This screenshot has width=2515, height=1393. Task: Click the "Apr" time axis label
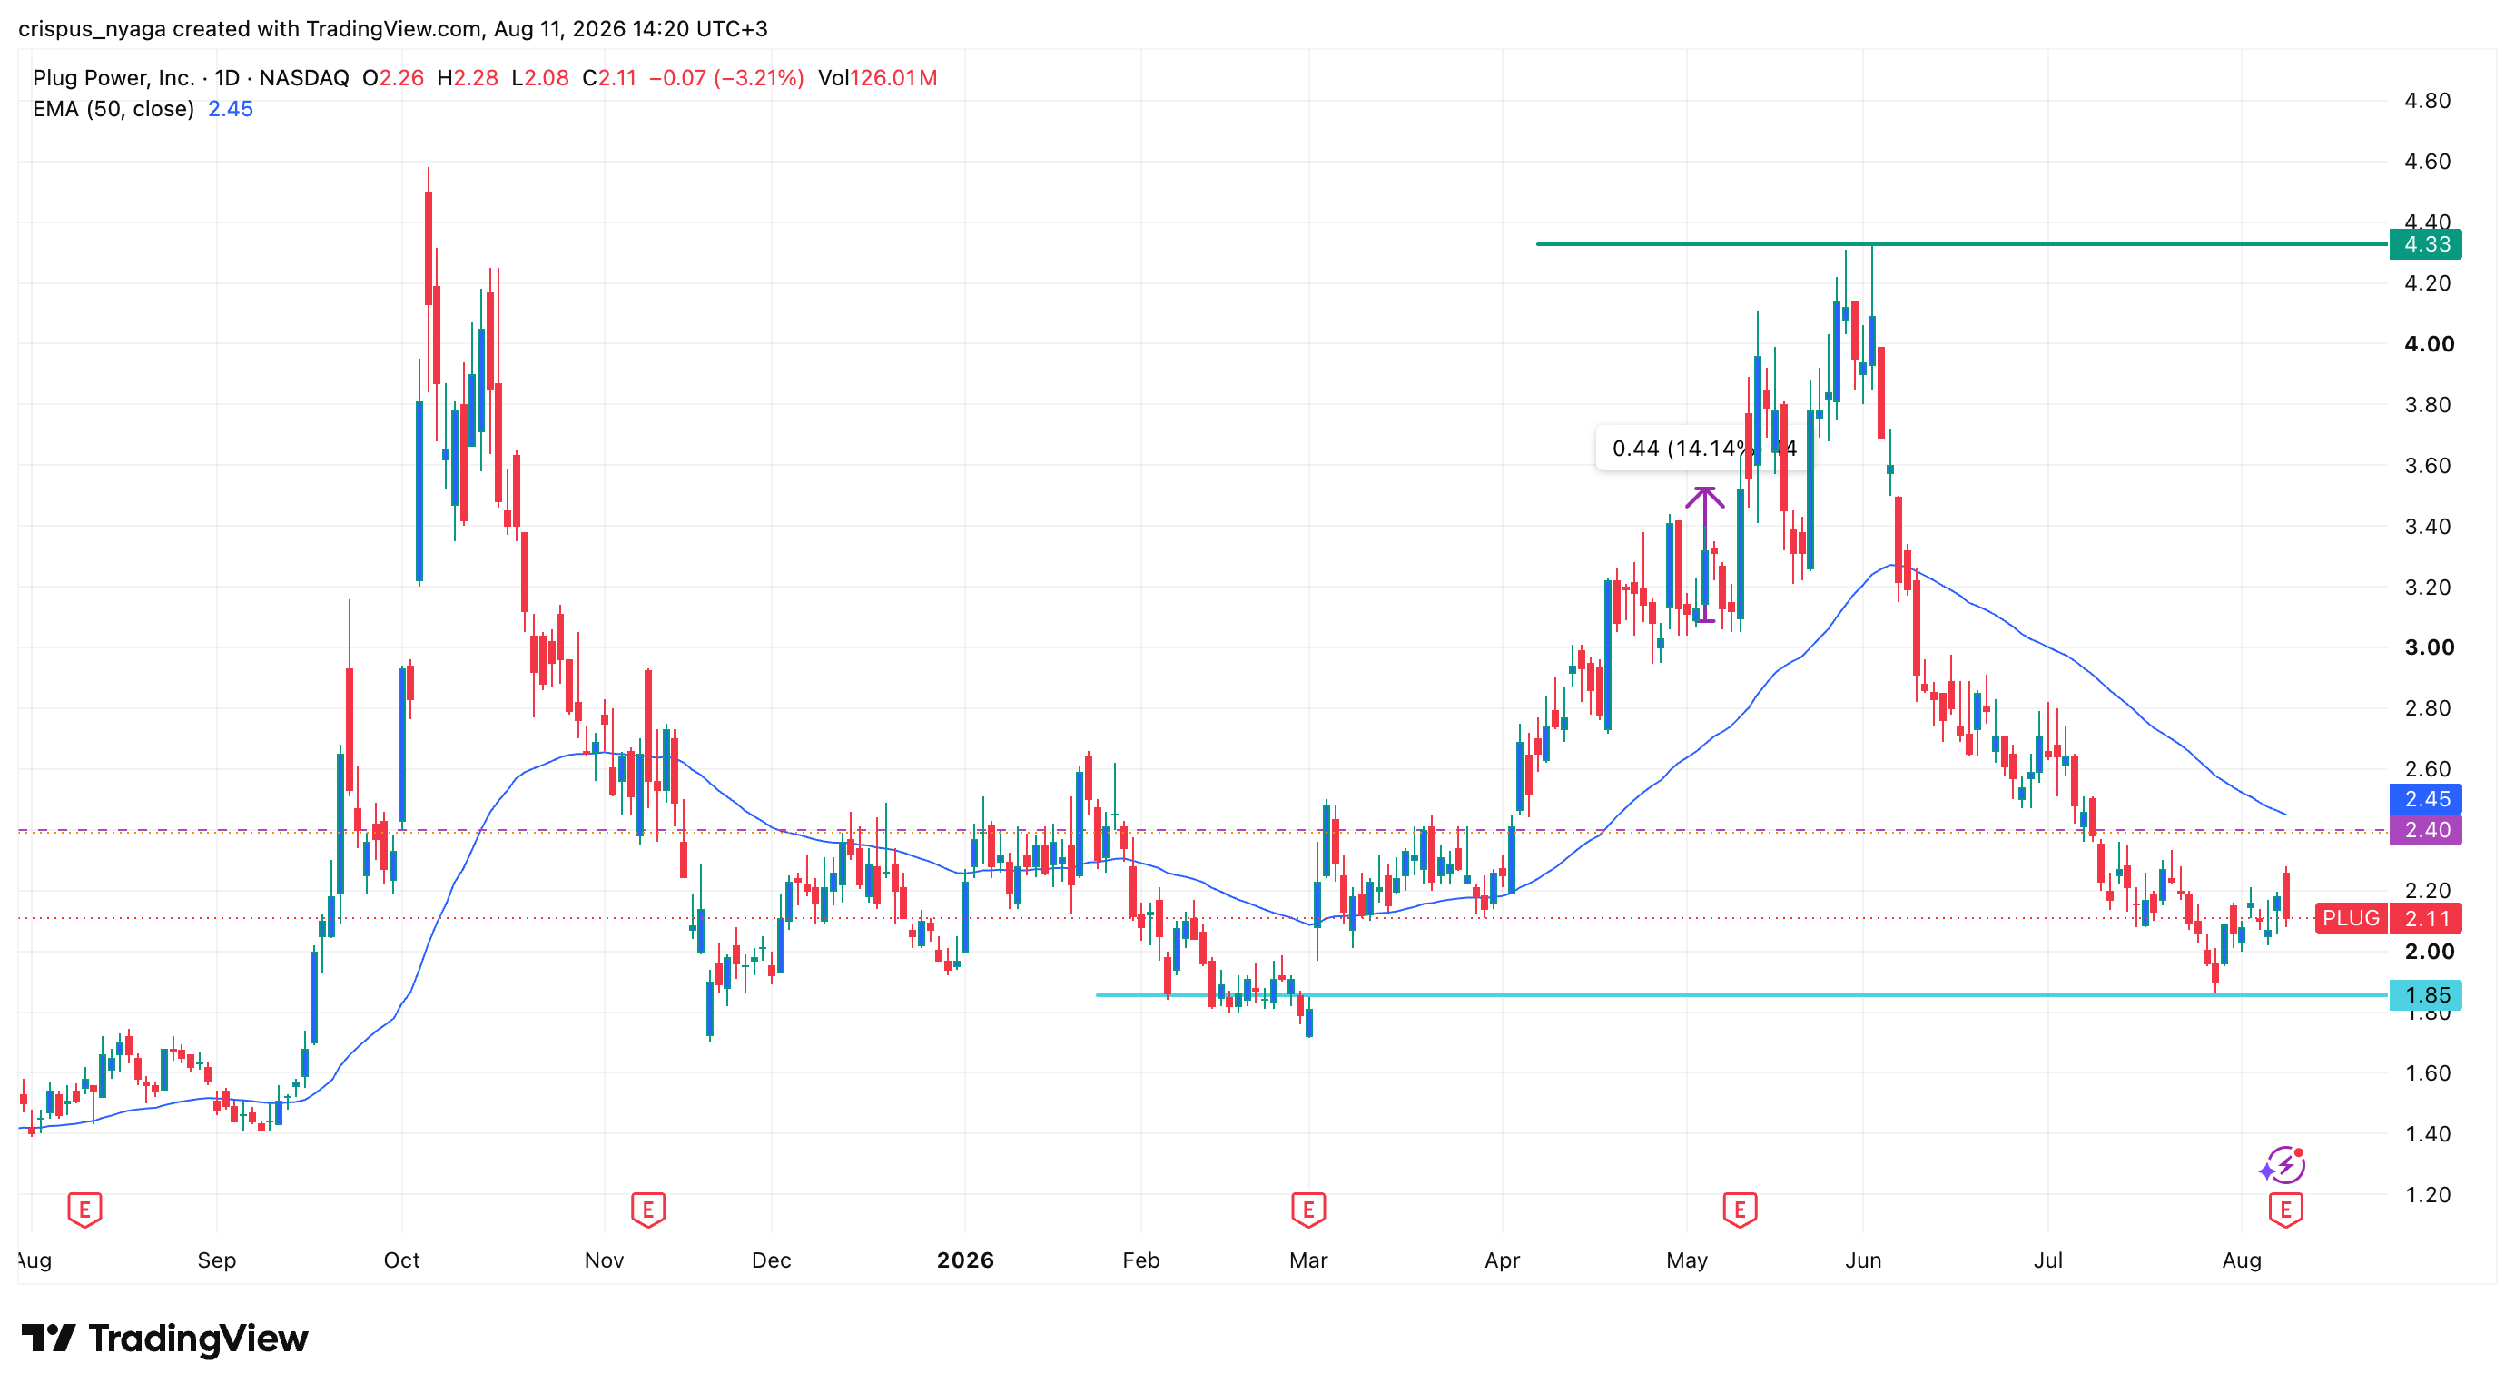click(x=1502, y=1260)
